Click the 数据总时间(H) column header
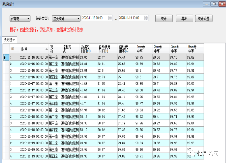 (88, 49)
